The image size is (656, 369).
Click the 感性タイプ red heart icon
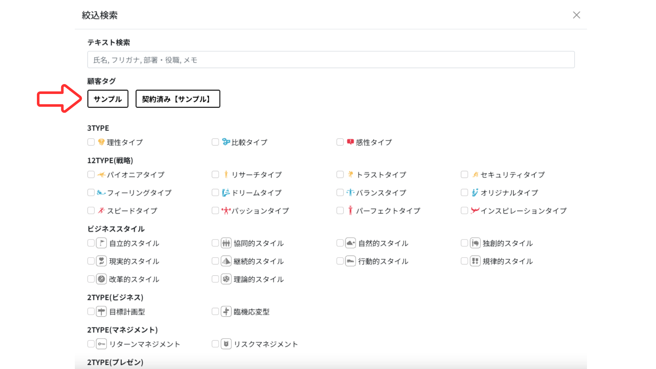tap(350, 142)
